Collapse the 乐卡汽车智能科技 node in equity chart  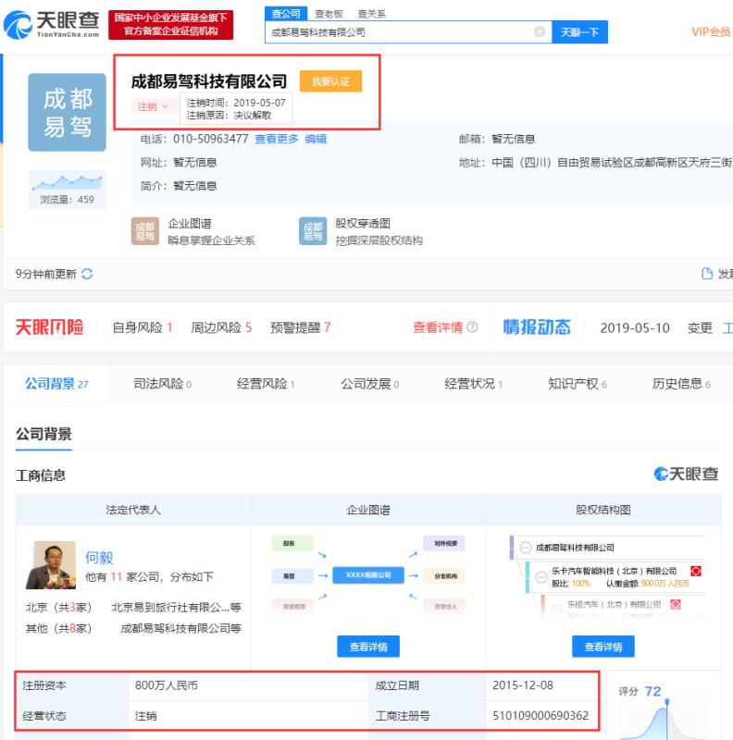pyautogui.click(x=540, y=576)
